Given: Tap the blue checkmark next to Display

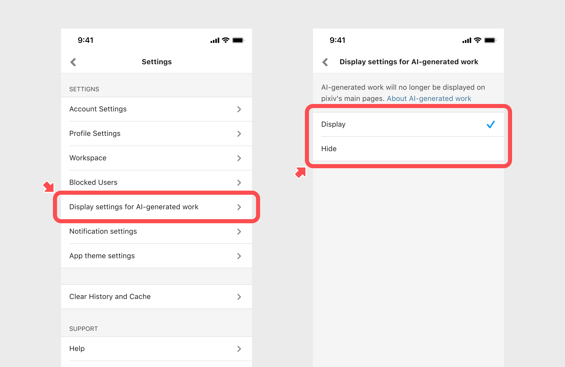Looking at the screenshot, I should coord(491,124).
